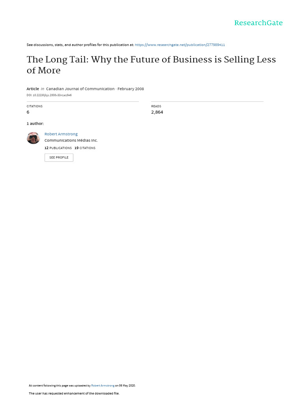Click the February 2008 publication date

[131, 89]
